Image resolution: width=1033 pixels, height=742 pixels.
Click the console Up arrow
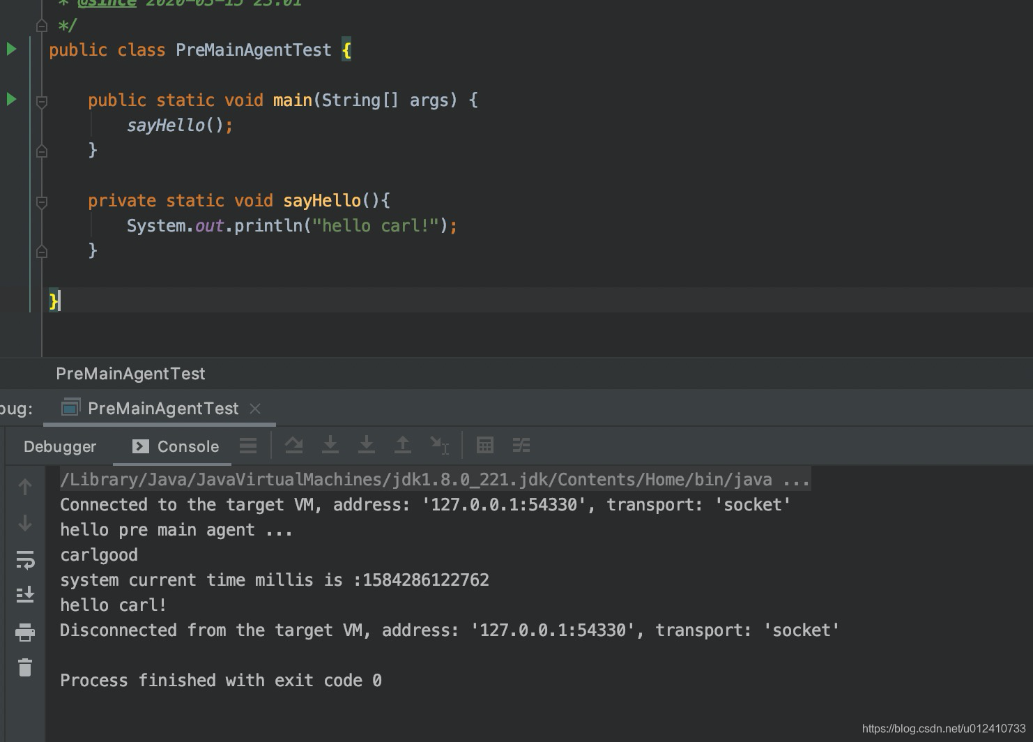tap(25, 487)
